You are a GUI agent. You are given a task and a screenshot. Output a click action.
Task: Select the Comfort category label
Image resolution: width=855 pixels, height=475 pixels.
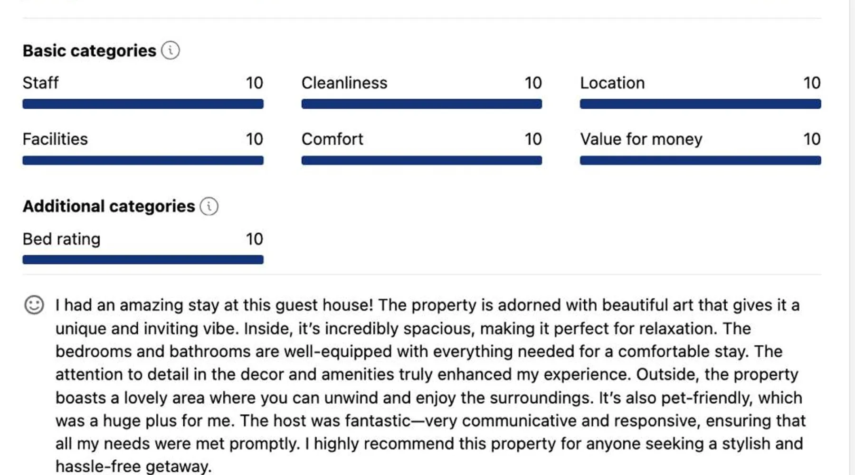pyautogui.click(x=332, y=139)
